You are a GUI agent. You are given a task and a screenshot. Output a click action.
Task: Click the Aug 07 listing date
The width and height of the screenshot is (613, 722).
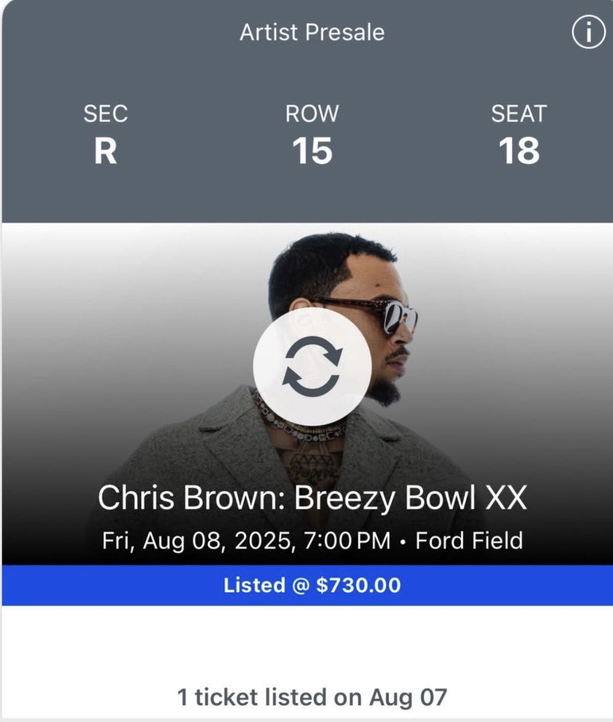(x=408, y=697)
